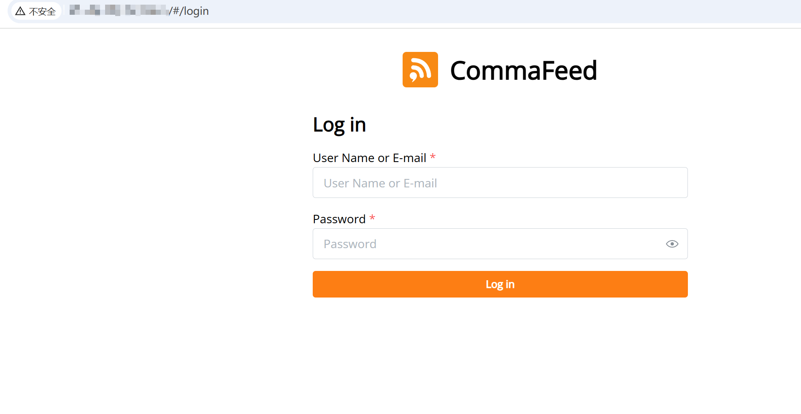The width and height of the screenshot is (801, 414).
Task: Click the Password field label
Action: click(x=339, y=219)
